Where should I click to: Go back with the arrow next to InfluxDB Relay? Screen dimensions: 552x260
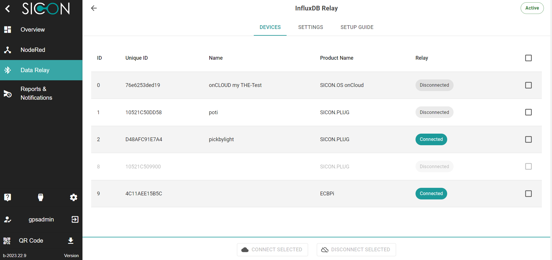[94, 8]
